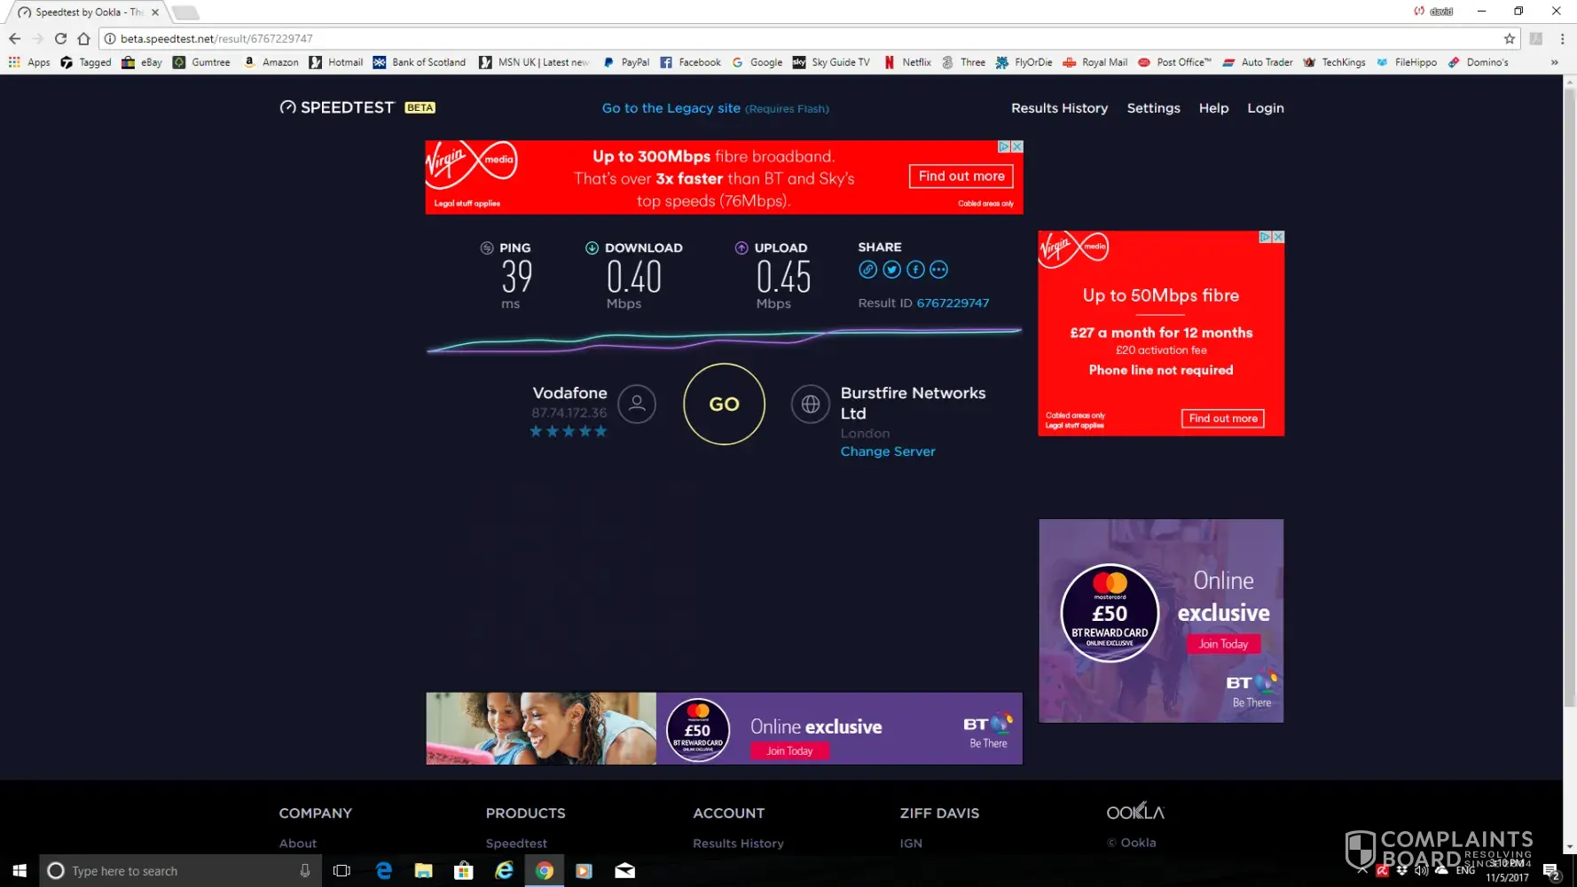Screen dimensions: 1577x887
Task: Open the Settings menu item
Action: click(x=1153, y=108)
